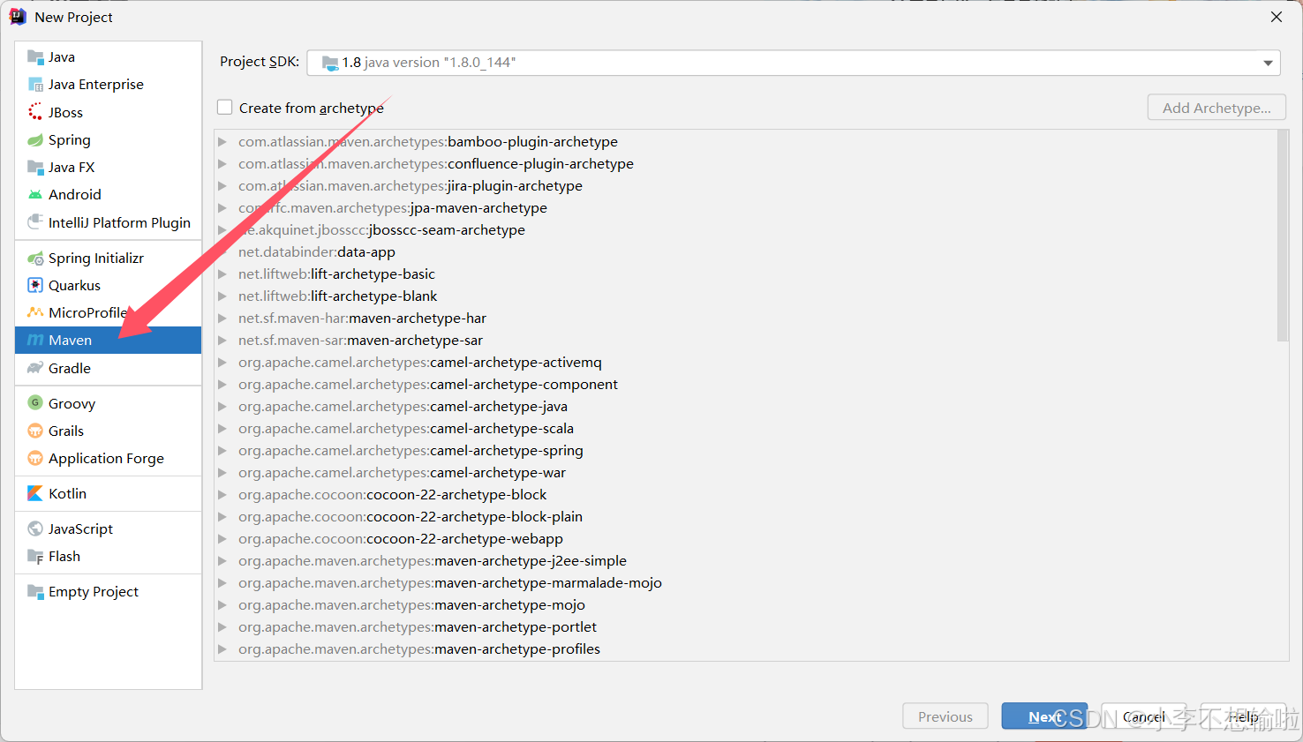Click the MicroProfile icon
Image resolution: width=1303 pixels, height=742 pixels.
click(35, 312)
